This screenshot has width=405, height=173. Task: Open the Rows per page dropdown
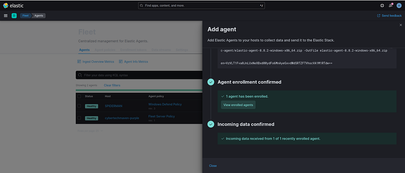[x=90, y=131]
